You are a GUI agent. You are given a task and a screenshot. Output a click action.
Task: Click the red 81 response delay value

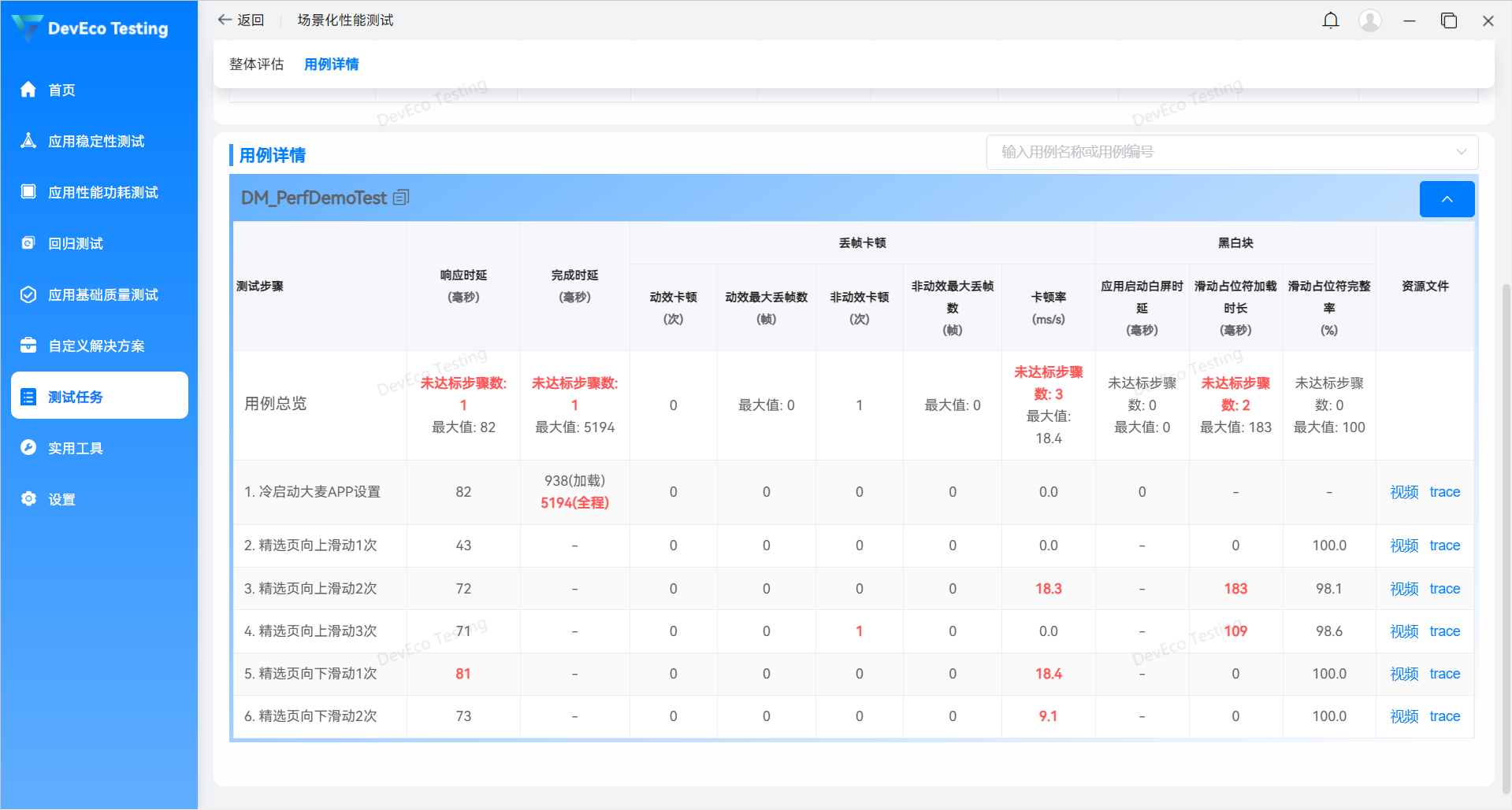click(463, 674)
